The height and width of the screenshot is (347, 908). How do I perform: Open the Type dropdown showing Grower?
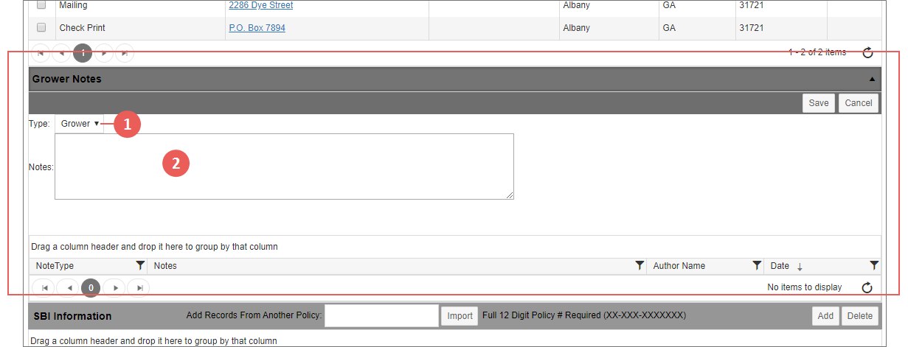pyautogui.click(x=80, y=124)
